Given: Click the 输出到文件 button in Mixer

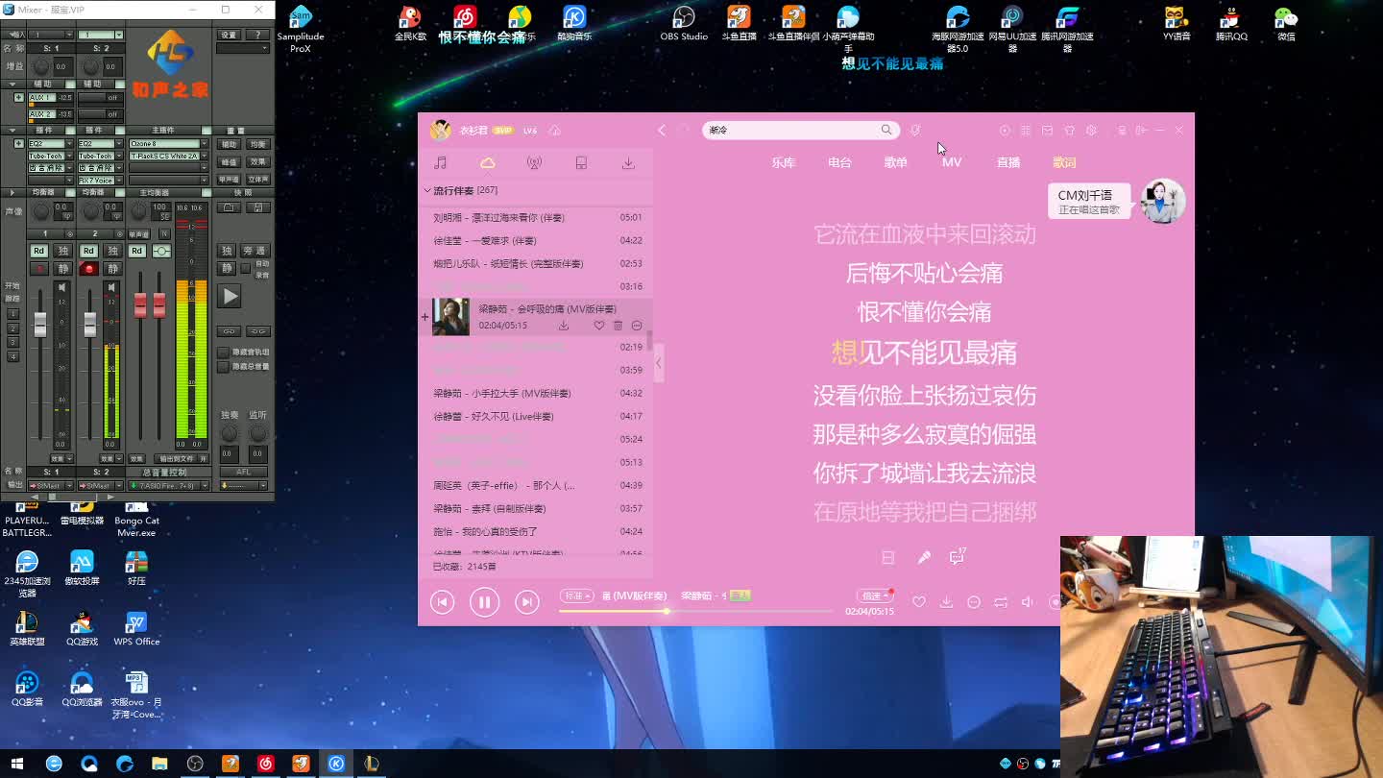Looking at the screenshot, I should [x=177, y=459].
